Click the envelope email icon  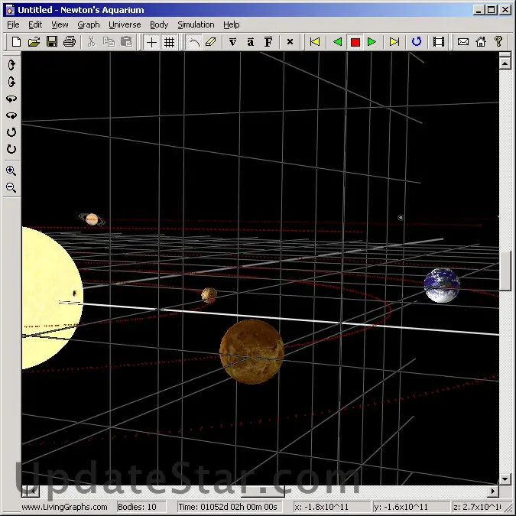pos(463,42)
